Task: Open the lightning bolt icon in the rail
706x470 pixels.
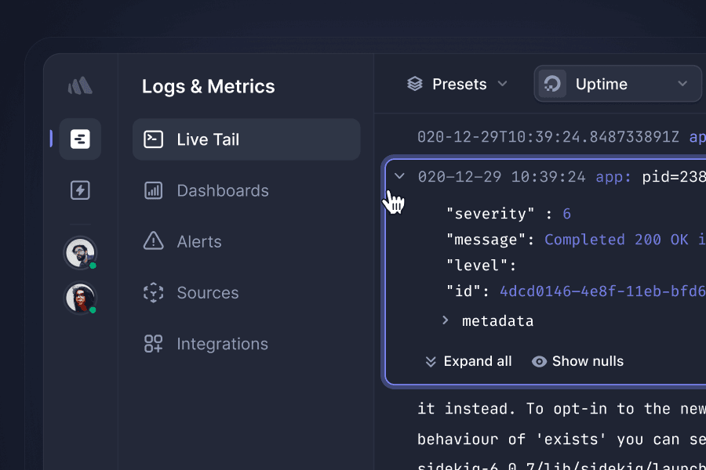Action: pyautogui.click(x=80, y=190)
